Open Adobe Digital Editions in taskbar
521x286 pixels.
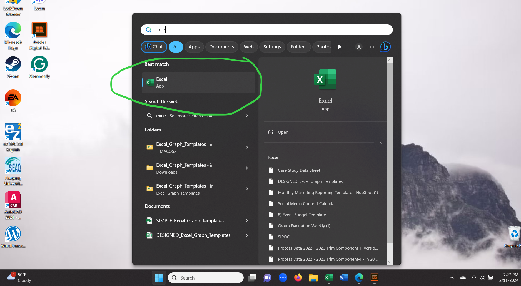point(375,278)
